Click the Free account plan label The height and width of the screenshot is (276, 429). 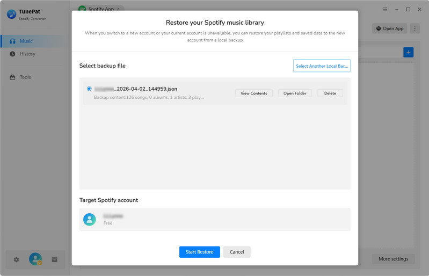pyautogui.click(x=108, y=223)
